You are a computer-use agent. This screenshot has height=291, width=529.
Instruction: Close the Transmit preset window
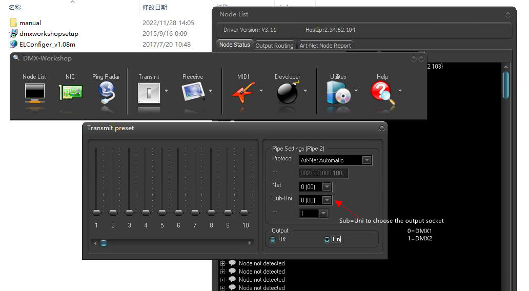click(x=381, y=128)
